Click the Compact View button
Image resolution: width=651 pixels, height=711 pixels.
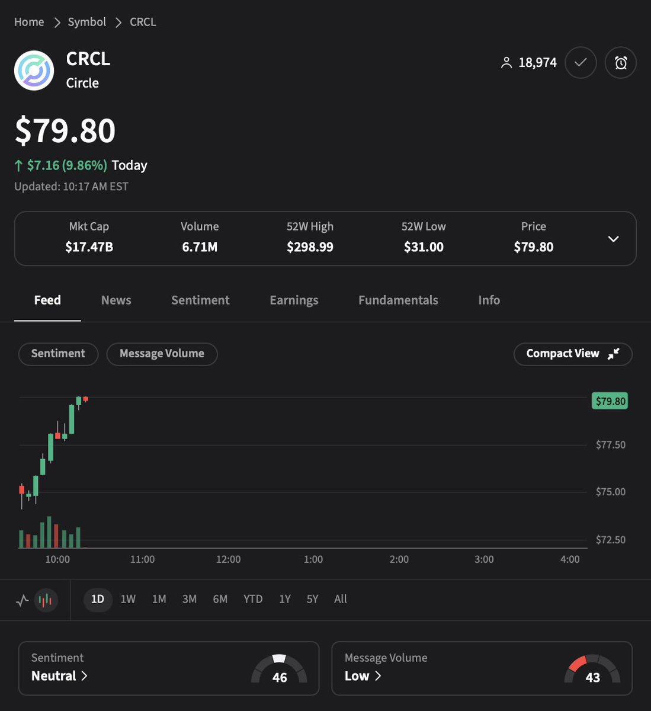[x=573, y=354]
